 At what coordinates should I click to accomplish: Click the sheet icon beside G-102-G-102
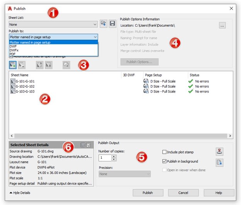[13, 86]
